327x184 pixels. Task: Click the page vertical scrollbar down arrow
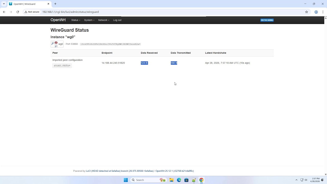[325, 175]
